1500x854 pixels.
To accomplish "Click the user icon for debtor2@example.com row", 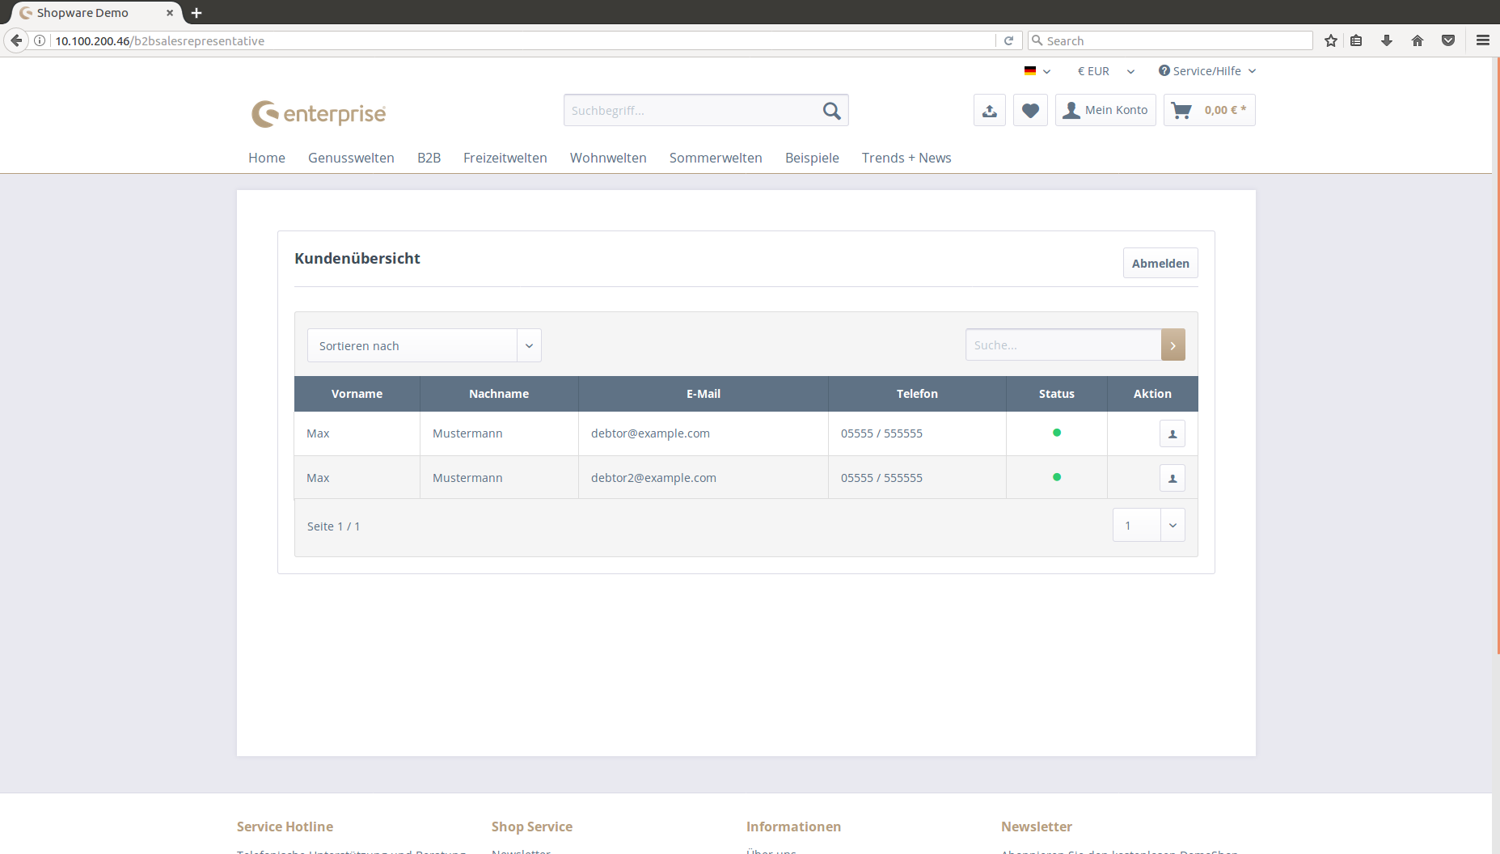I will 1172,478.
